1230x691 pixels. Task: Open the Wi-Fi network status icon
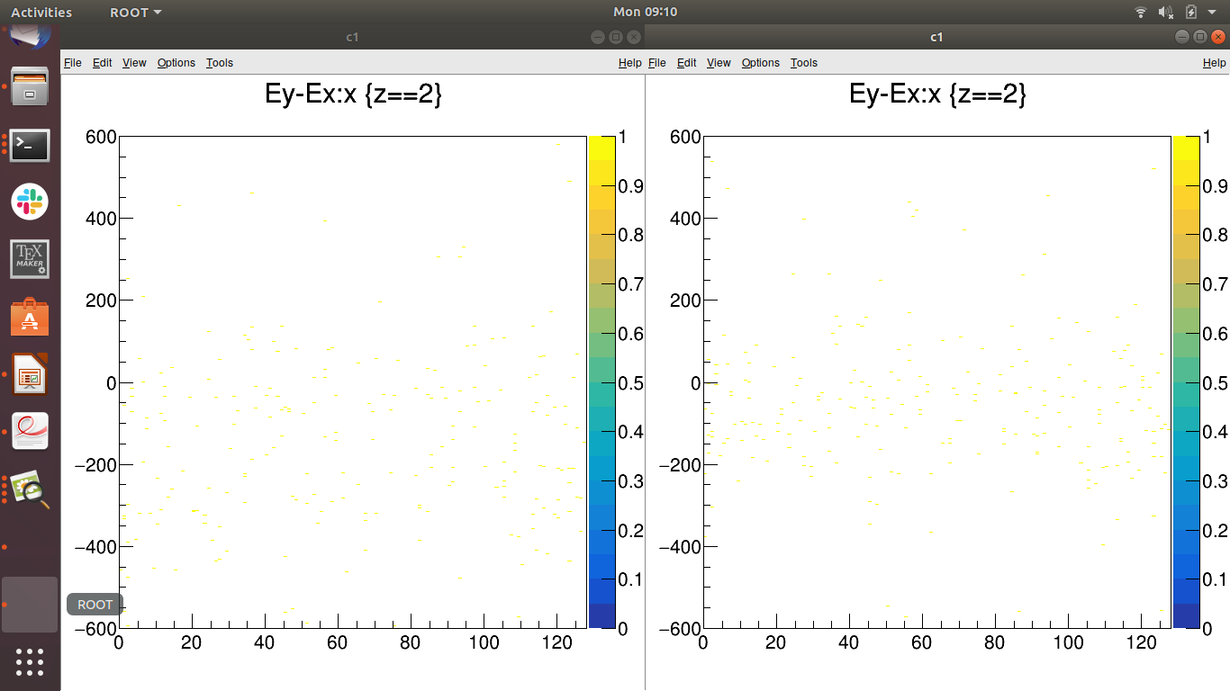[1141, 12]
